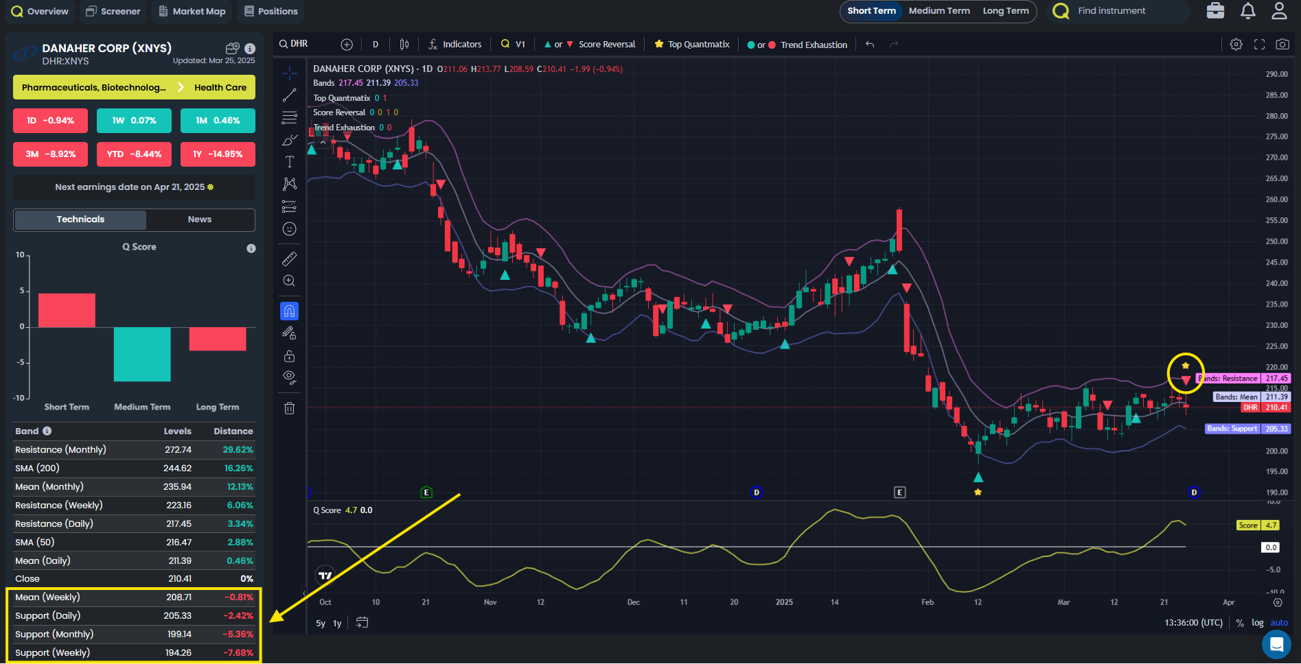The width and height of the screenshot is (1301, 664).
Task: Toggle the V1 Quantmatix indicator
Action: click(x=513, y=44)
